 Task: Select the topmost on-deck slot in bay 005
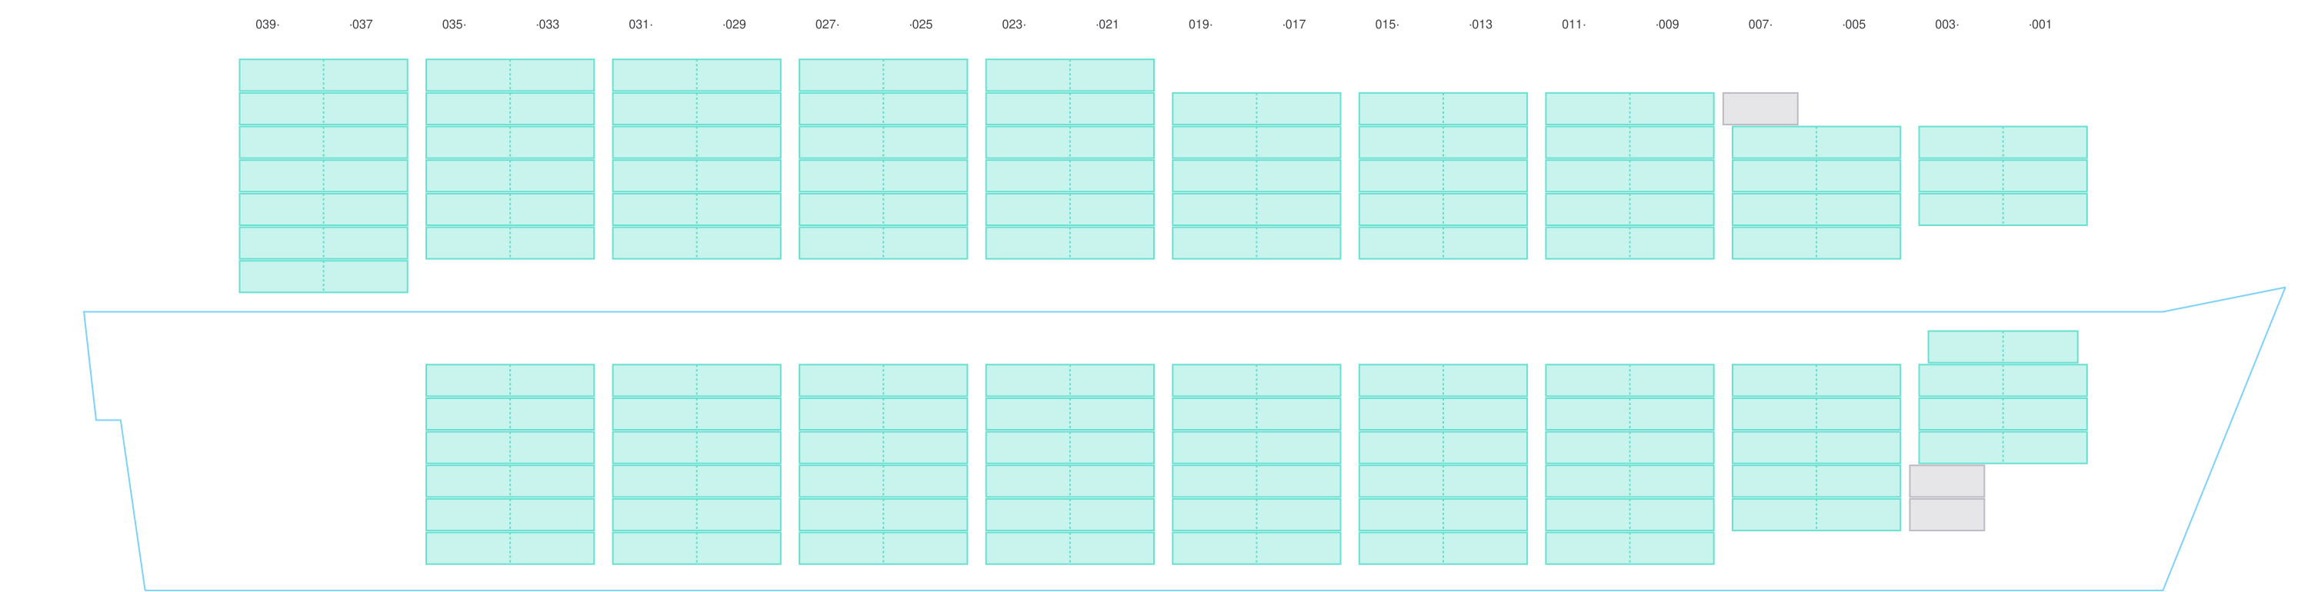click(1858, 142)
